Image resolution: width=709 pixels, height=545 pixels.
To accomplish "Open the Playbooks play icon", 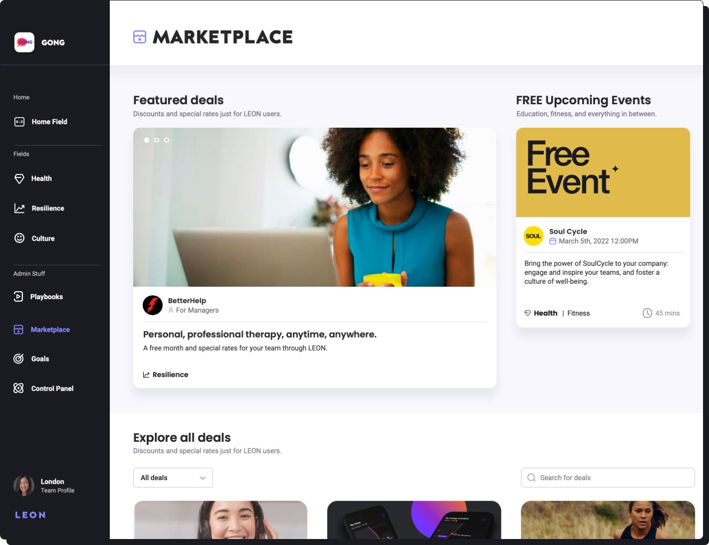I will coord(18,297).
